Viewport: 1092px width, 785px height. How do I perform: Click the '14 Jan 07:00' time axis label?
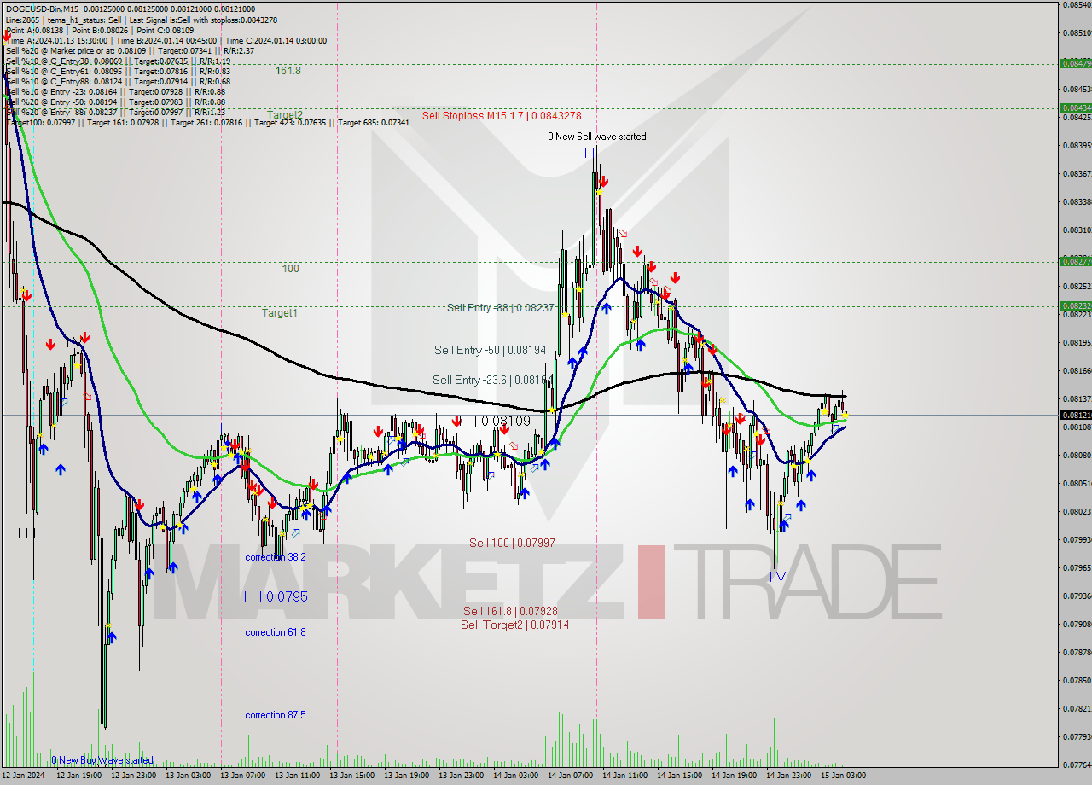[570, 776]
